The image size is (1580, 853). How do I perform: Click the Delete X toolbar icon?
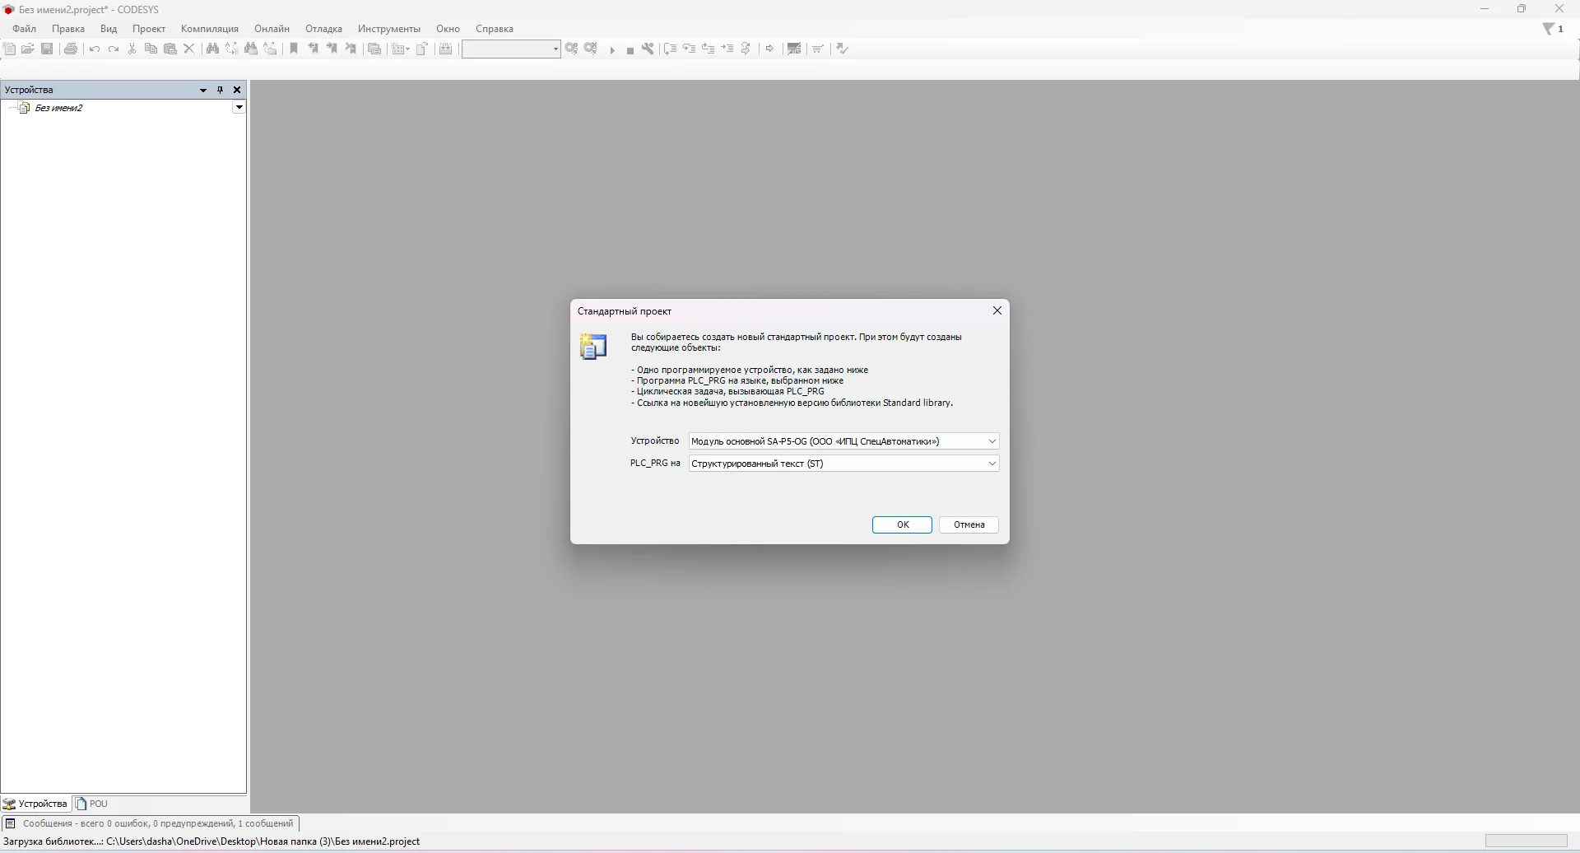point(189,49)
